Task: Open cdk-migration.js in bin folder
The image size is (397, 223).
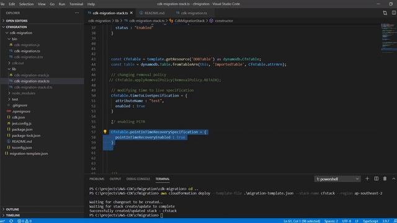Action: 27,45
